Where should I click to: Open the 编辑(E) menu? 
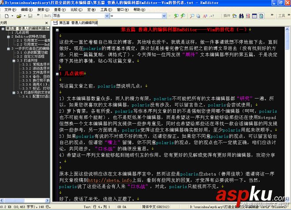(26, 10)
